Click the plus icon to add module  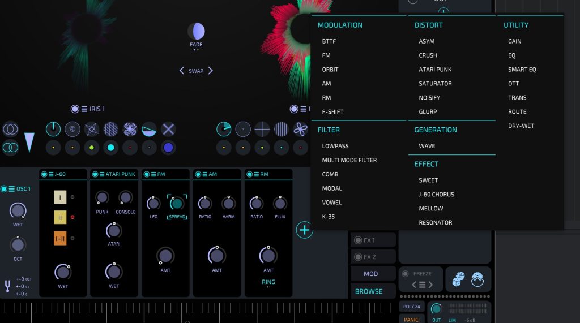point(305,230)
